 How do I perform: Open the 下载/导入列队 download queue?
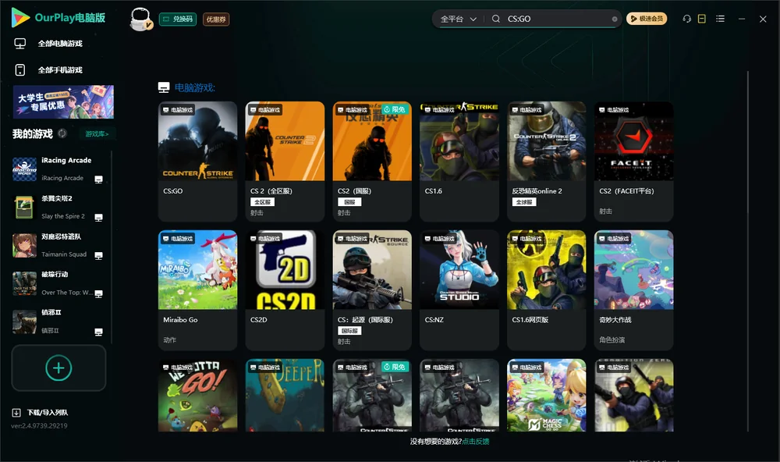click(48, 413)
